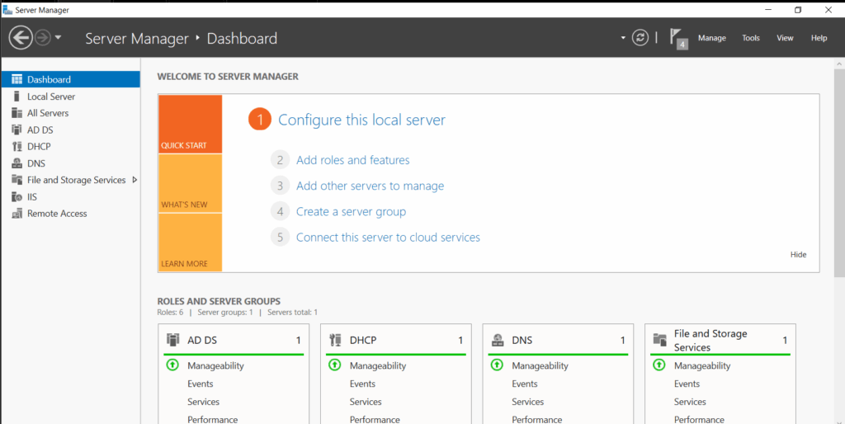Click the Remote Access sidebar icon

pyautogui.click(x=17, y=214)
